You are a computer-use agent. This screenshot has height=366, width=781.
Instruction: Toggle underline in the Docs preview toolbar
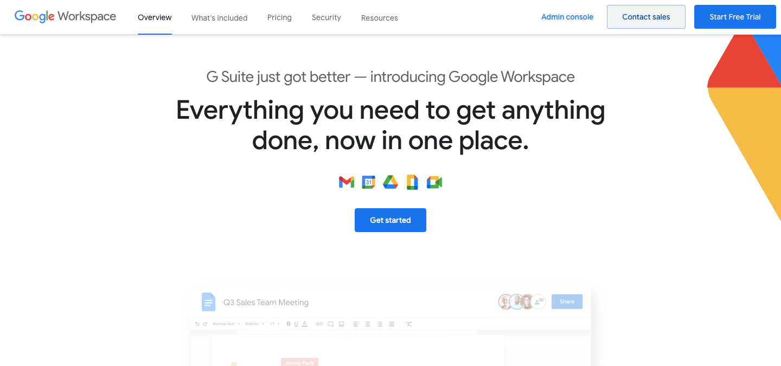pyautogui.click(x=296, y=324)
